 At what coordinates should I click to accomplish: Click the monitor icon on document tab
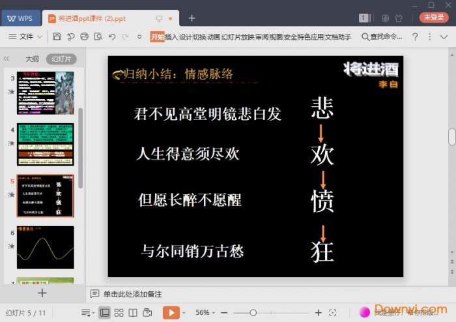(159, 19)
